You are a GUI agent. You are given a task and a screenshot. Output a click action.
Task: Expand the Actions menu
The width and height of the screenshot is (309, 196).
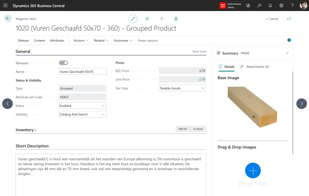[81, 40]
